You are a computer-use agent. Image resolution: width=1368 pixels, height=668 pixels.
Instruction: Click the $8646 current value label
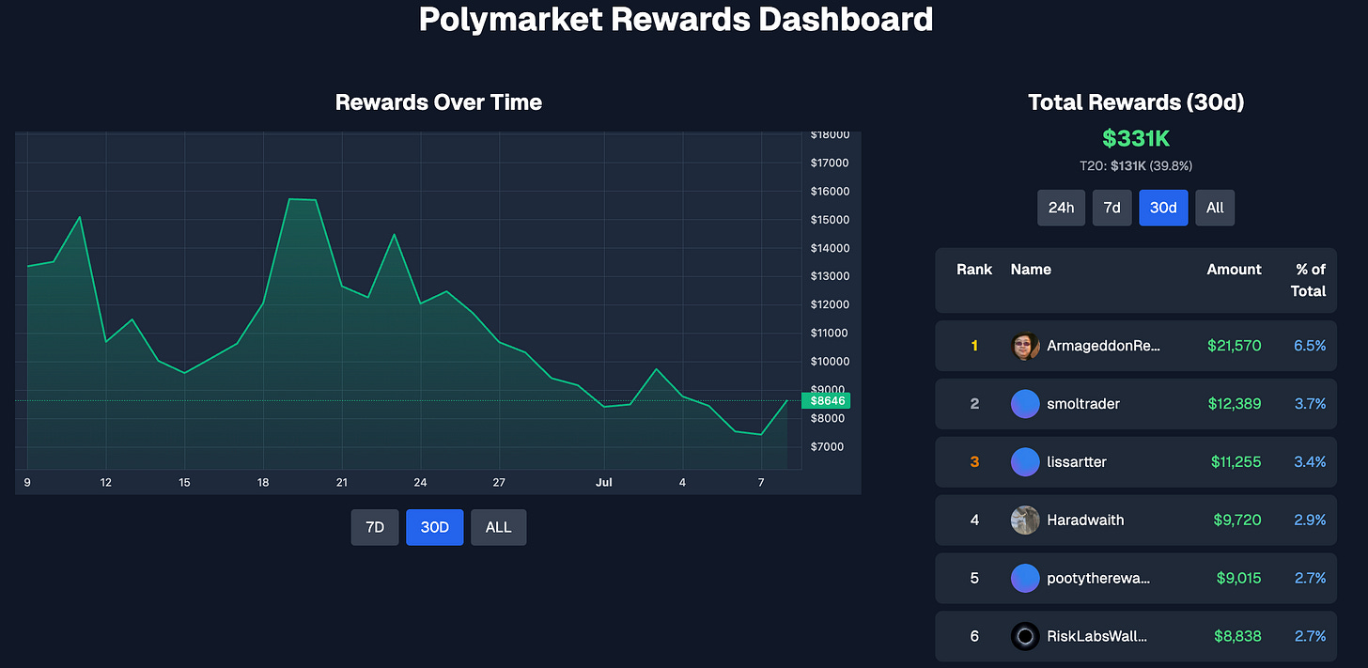826,400
